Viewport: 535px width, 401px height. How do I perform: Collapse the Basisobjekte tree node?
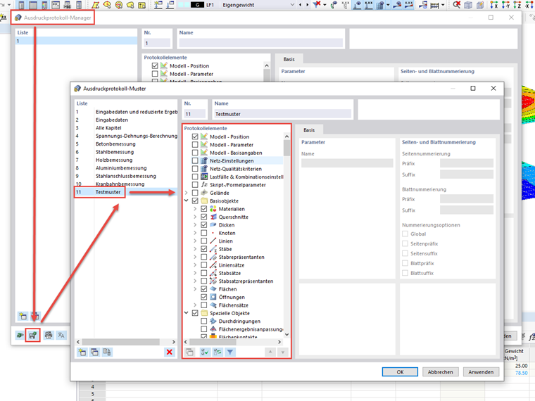click(x=187, y=200)
